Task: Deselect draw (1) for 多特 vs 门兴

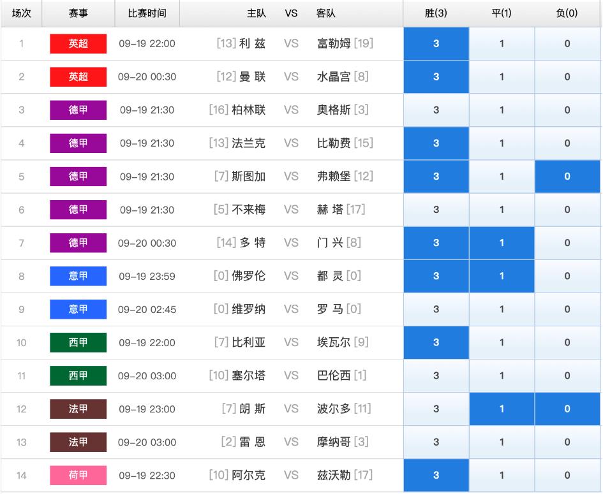Action: 502,243
